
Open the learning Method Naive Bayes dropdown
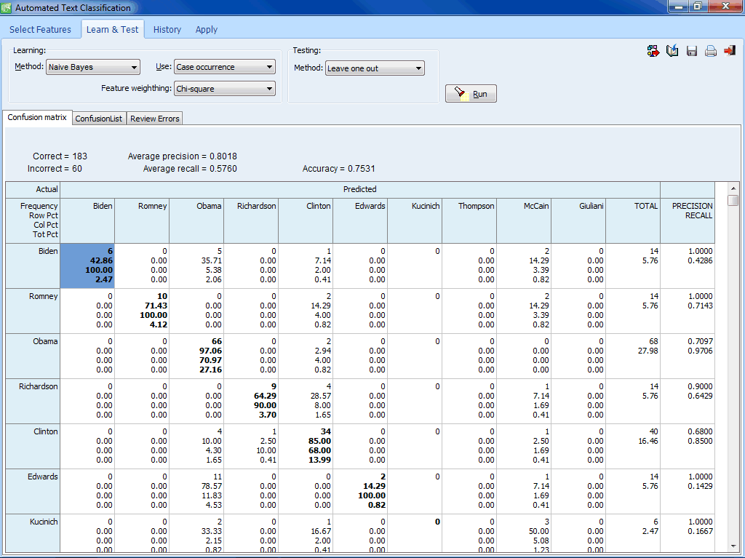pyautogui.click(x=93, y=68)
